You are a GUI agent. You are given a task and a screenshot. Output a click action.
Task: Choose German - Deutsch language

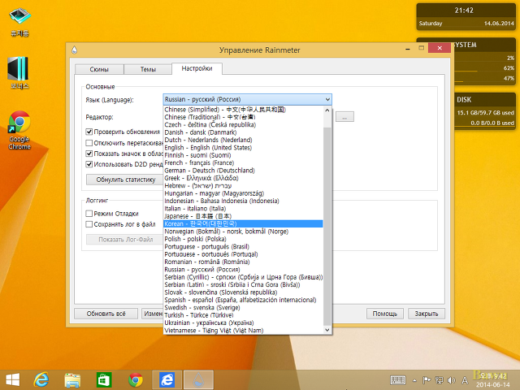click(243, 171)
